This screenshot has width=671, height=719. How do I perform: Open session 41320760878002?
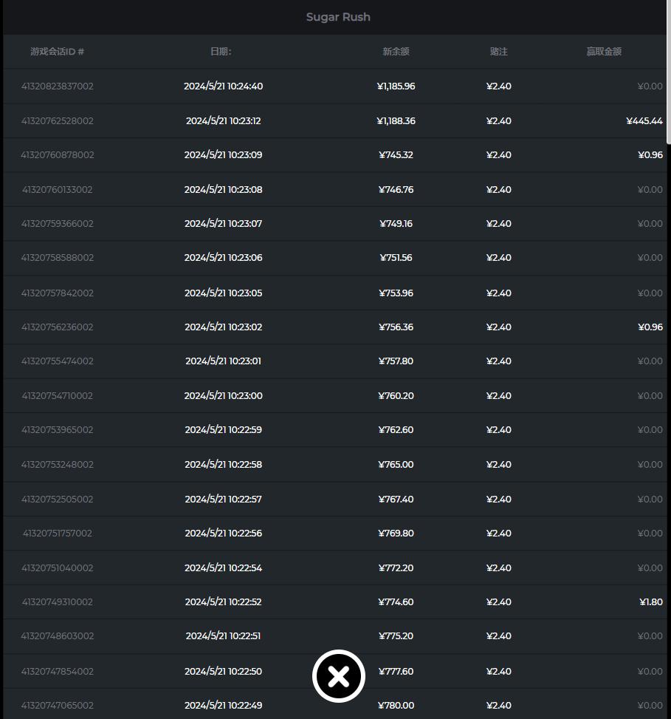coord(58,155)
